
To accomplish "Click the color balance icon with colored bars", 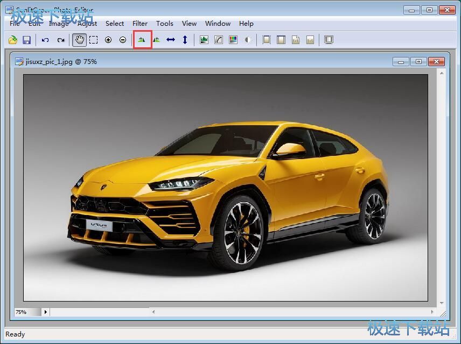I will click(233, 40).
